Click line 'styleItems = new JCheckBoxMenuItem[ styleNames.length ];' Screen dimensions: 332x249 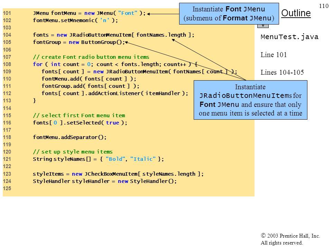pos(118,174)
